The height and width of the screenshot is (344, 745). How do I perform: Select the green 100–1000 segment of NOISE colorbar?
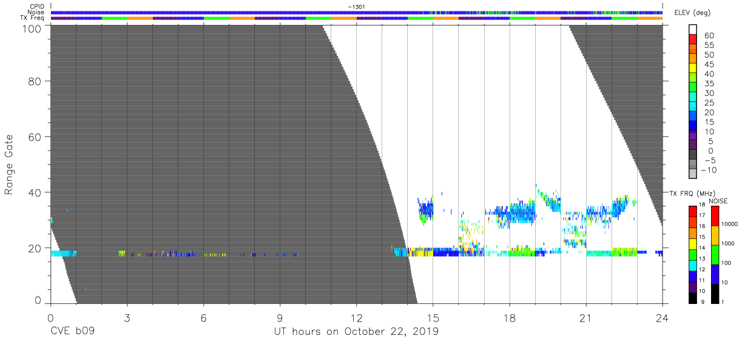(715, 254)
